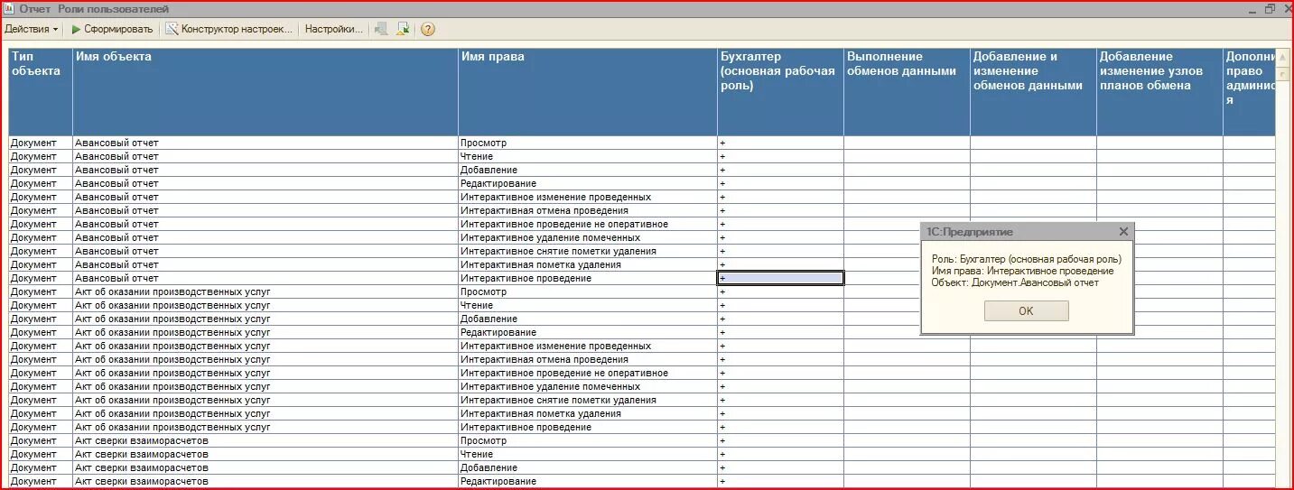Select Интерактивное изменение проведенных for Авансовый отчет
Image resolution: width=1294 pixels, height=490 pixels.
588,197
